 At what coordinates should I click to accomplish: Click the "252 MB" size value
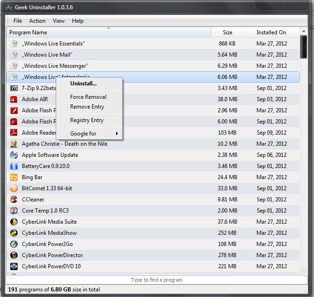pyautogui.click(x=227, y=233)
